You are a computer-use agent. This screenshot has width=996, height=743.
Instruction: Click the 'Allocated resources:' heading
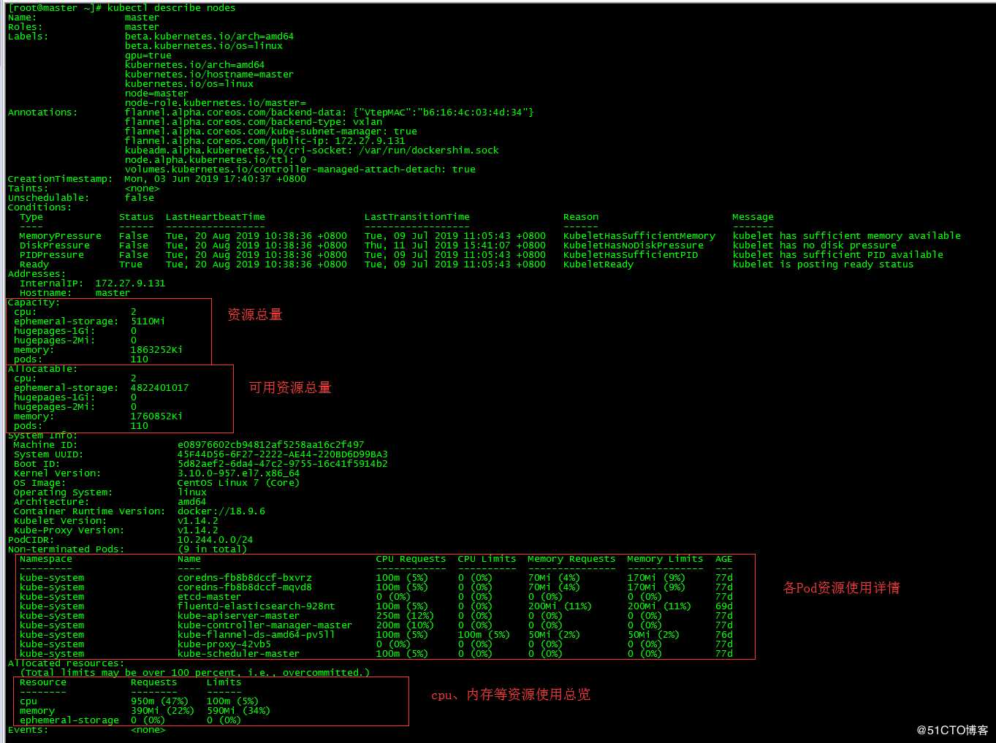coord(66,663)
